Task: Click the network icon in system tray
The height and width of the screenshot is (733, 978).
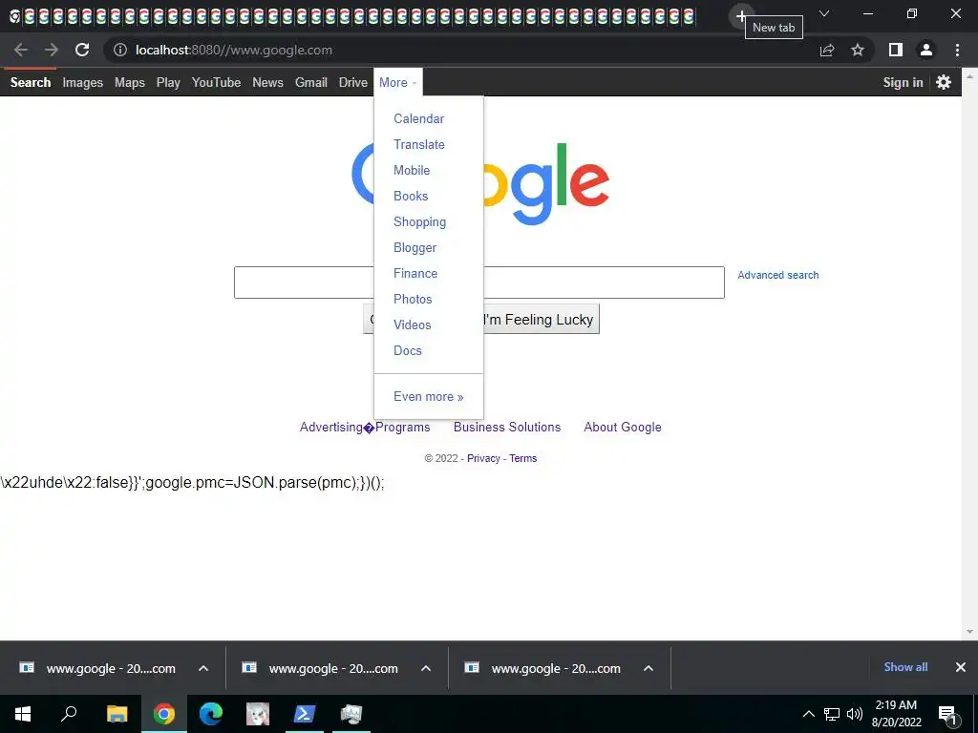Action: pyautogui.click(x=832, y=714)
